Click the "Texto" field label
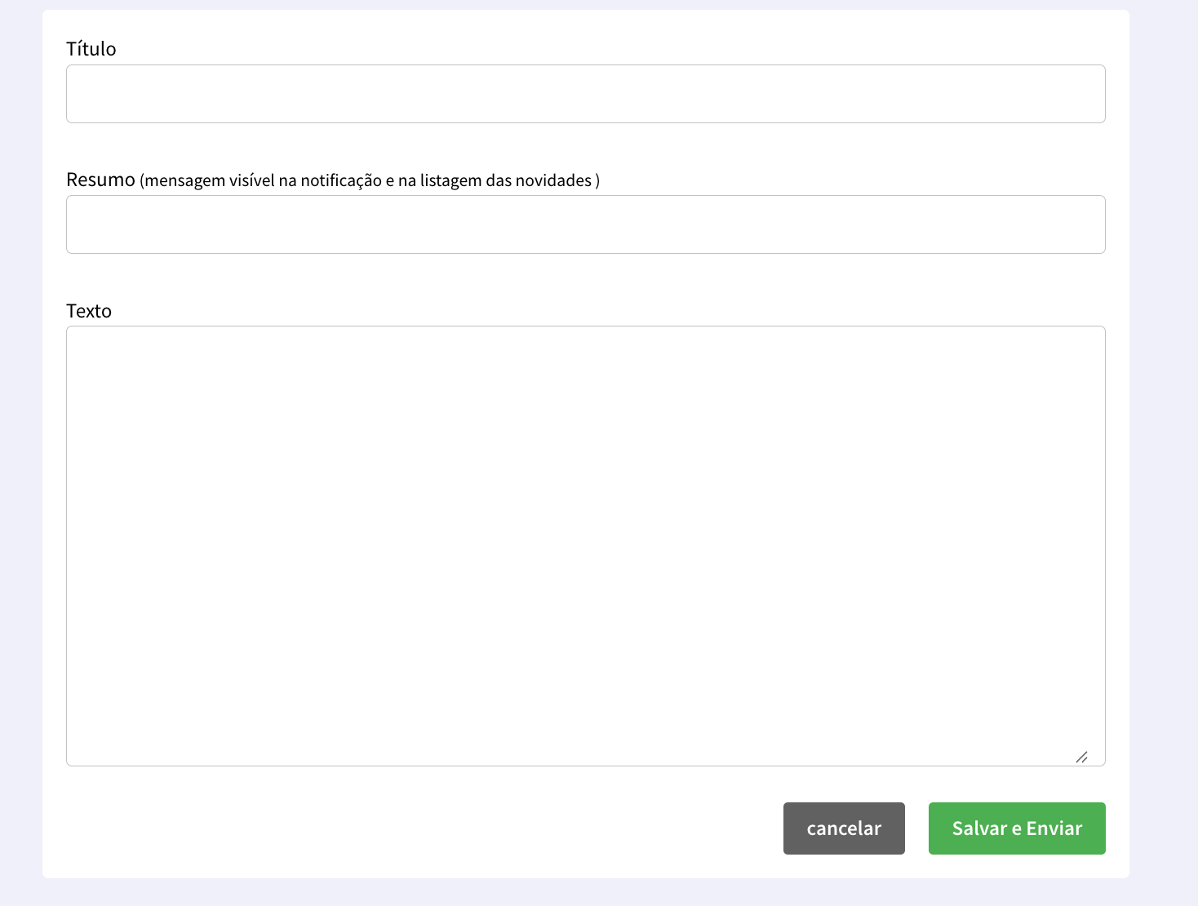This screenshot has width=1198, height=906. (x=88, y=311)
